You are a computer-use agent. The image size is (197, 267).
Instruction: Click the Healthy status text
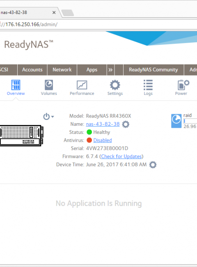[x=102, y=132]
